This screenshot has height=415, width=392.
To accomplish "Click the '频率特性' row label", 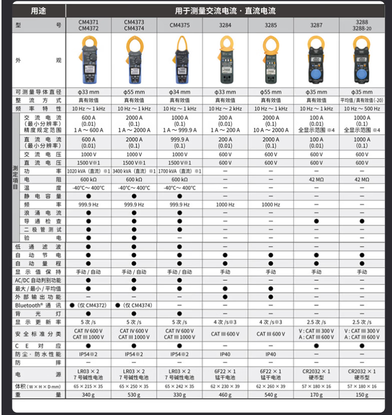I will pos(38,108).
